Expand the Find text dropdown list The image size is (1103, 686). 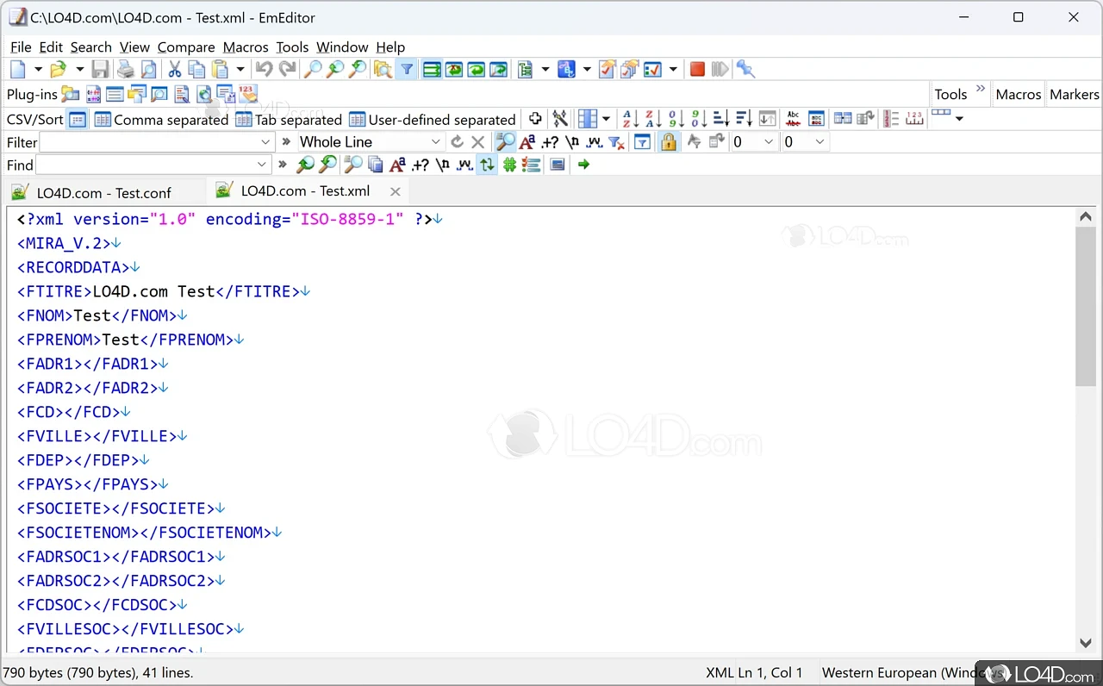click(262, 165)
